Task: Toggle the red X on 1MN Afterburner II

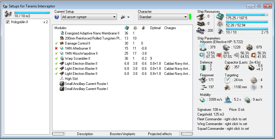Action: [x=56, y=48]
